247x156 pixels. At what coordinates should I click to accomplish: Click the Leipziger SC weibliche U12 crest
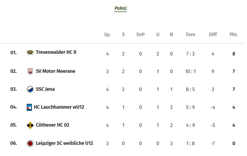[30, 143]
